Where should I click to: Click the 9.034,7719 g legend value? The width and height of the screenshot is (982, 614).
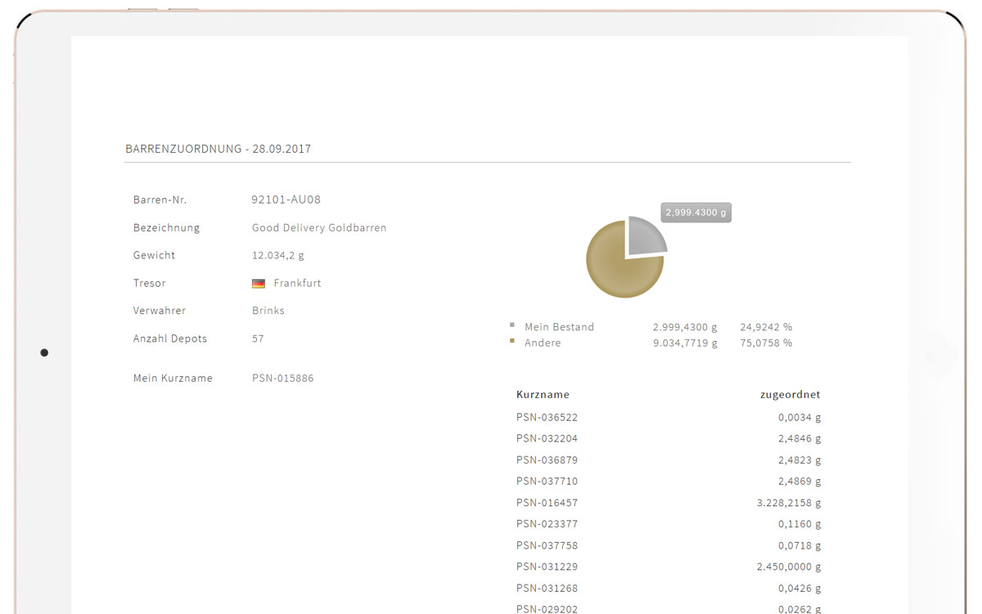tap(685, 343)
